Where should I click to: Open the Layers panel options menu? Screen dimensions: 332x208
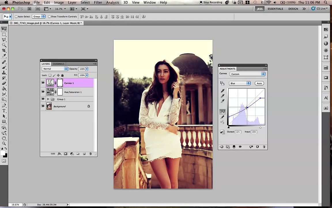pos(95,64)
